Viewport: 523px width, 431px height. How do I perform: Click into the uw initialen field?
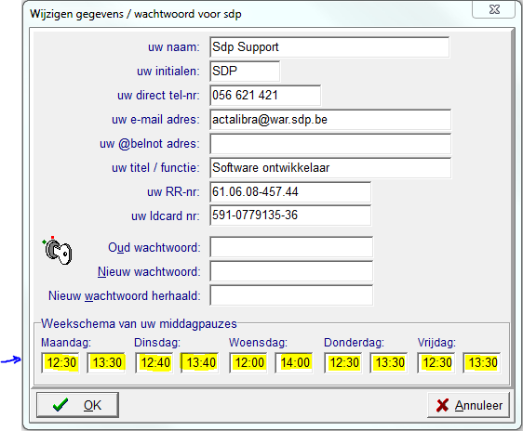[x=245, y=72]
